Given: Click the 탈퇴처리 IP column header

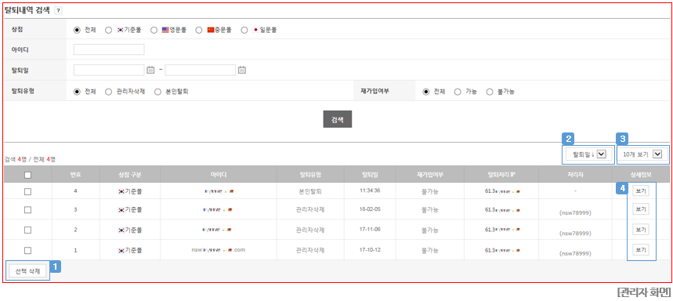Looking at the screenshot, I should coord(501,174).
